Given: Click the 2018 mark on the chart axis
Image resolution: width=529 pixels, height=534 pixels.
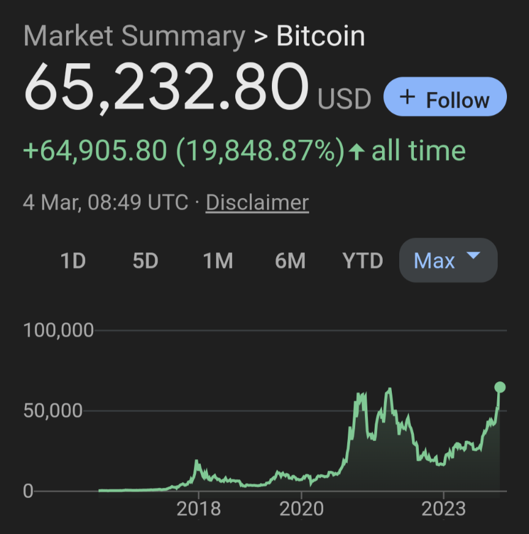Looking at the screenshot, I should pyautogui.click(x=198, y=509).
